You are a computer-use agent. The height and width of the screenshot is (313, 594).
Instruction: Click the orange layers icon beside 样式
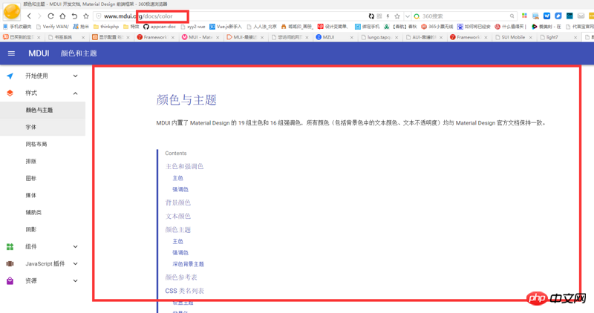pos(10,93)
